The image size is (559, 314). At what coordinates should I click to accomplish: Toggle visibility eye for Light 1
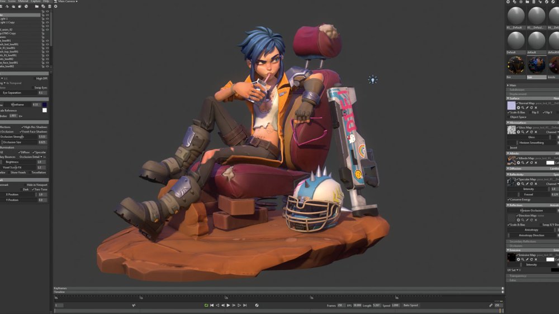pyautogui.click(x=48, y=19)
